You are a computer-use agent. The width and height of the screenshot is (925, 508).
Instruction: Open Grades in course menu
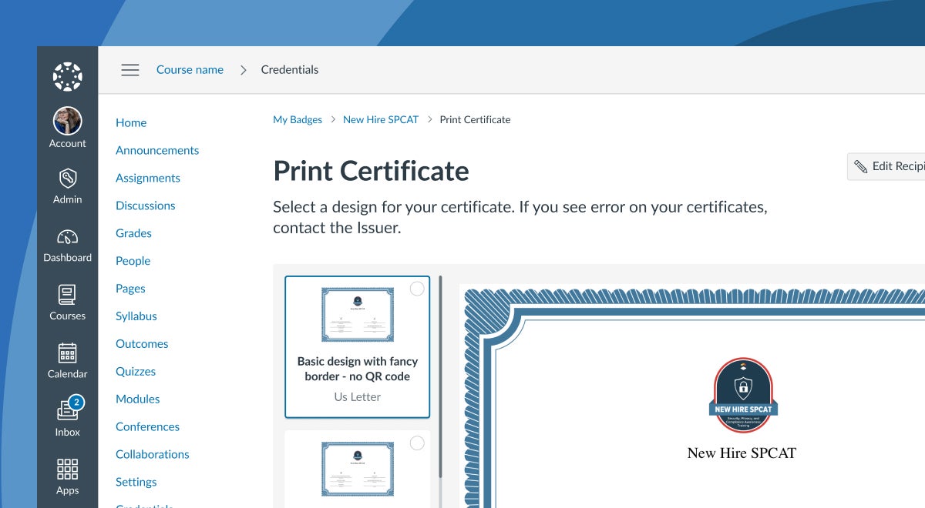click(x=133, y=233)
